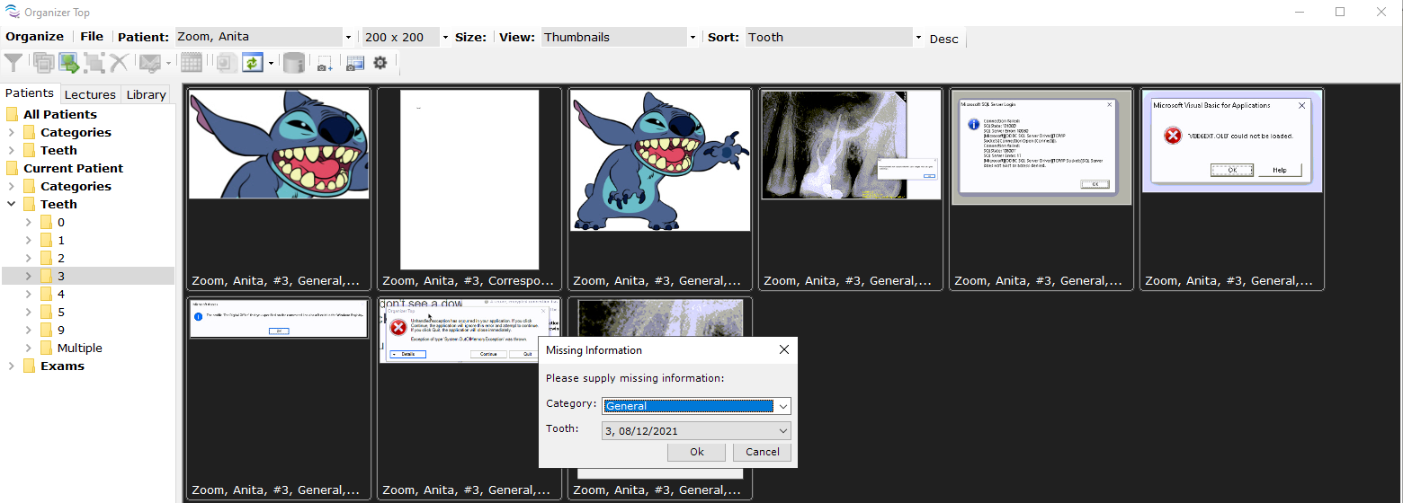Click the capture region camera icon
Image resolution: width=1403 pixels, height=503 pixels.
pyautogui.click(x=325, y=63)
